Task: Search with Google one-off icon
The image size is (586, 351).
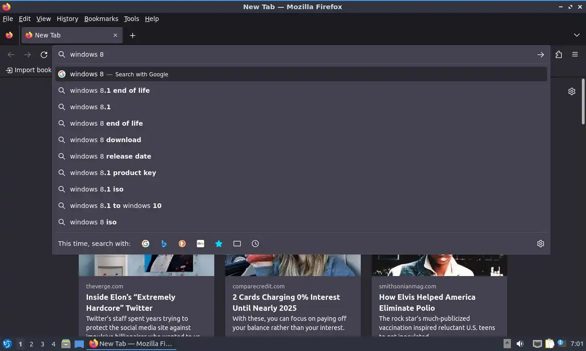Action: (146, 244)
